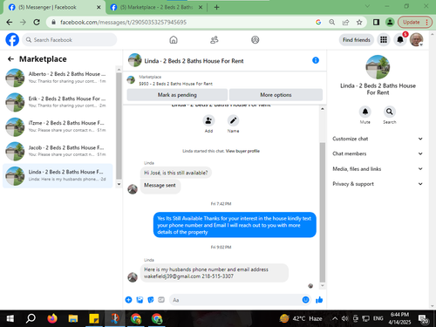The width and height of the screenshot is (436, 327).
Task: Switch to the Messenger | Facebook tab
Action: tap(54, 7)
